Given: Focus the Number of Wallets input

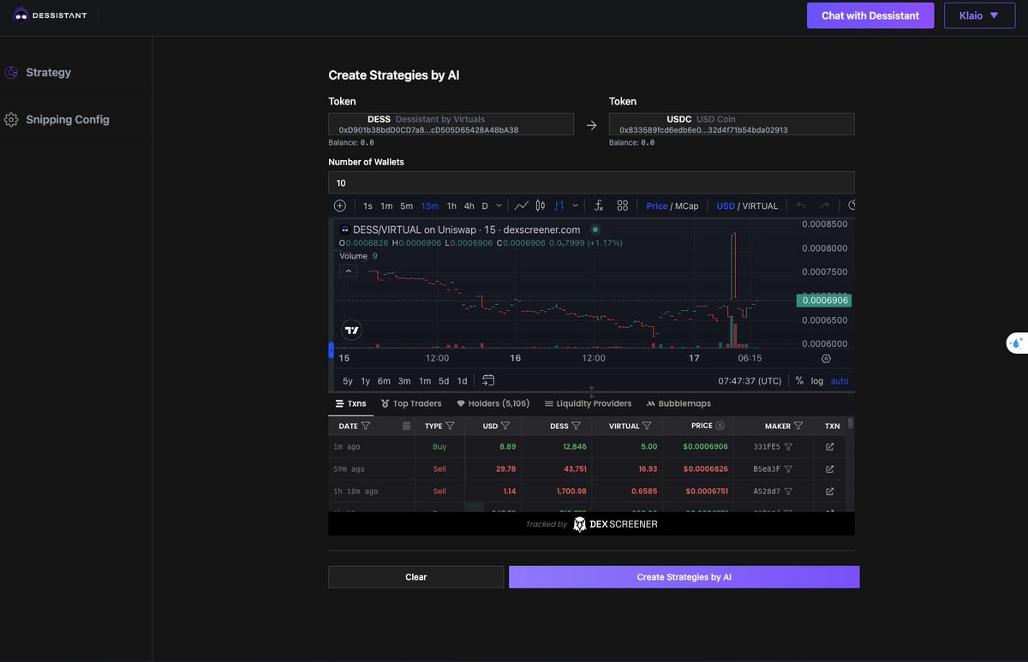Looking at the screenshot, I should point(591,182).
